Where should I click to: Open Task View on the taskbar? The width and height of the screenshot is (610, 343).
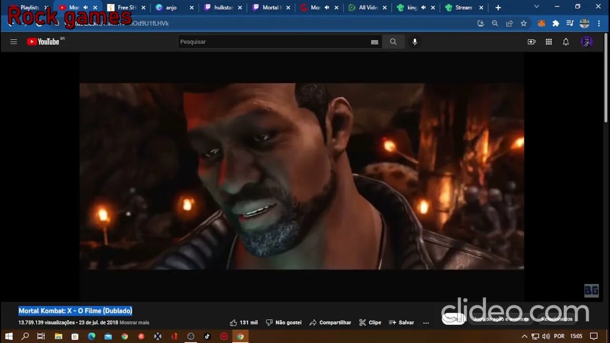click(x=41, y=336)
